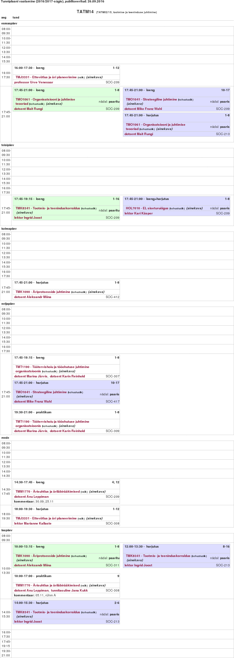Click dotsent Mike Franz Wahl in Thursday's harjutus
Viewport: 234px width, 658px height.
[x=33, y=402]
